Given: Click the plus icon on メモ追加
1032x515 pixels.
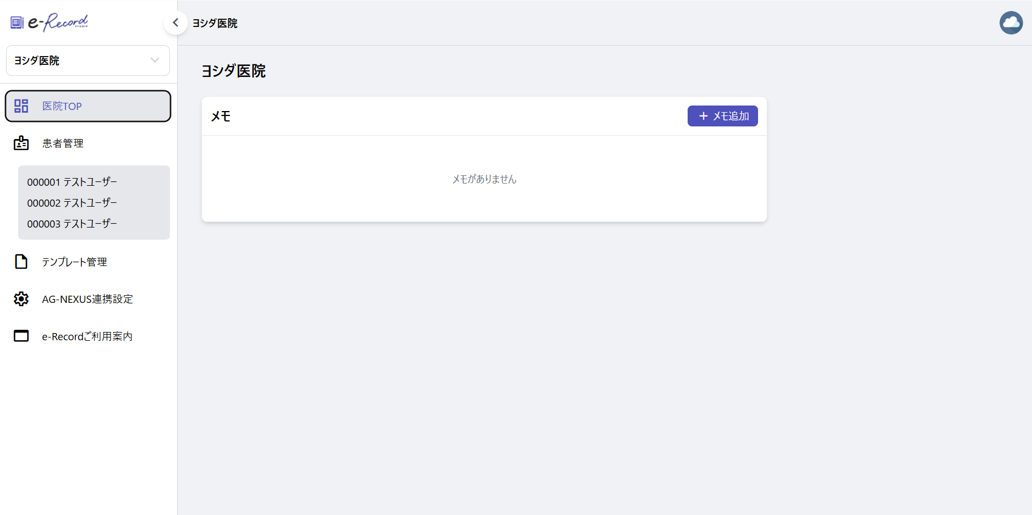Looking at the screenshot, I should [x=703, y=116].
